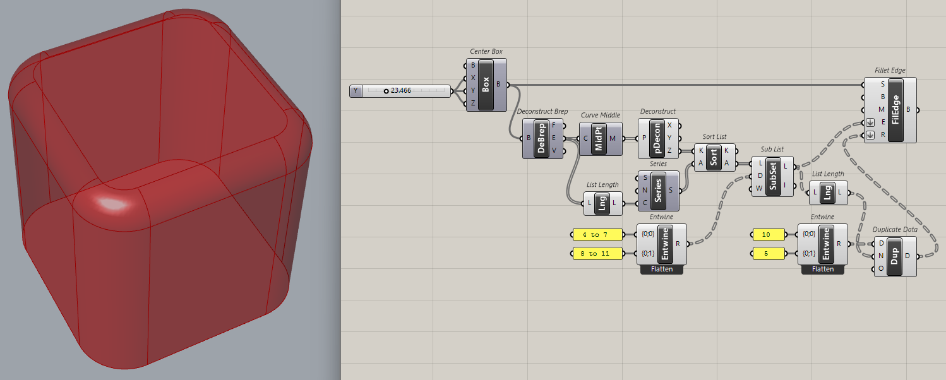Select the Lng component feeding Series
This screenshot has width=946, height=380.
point(602,203)
